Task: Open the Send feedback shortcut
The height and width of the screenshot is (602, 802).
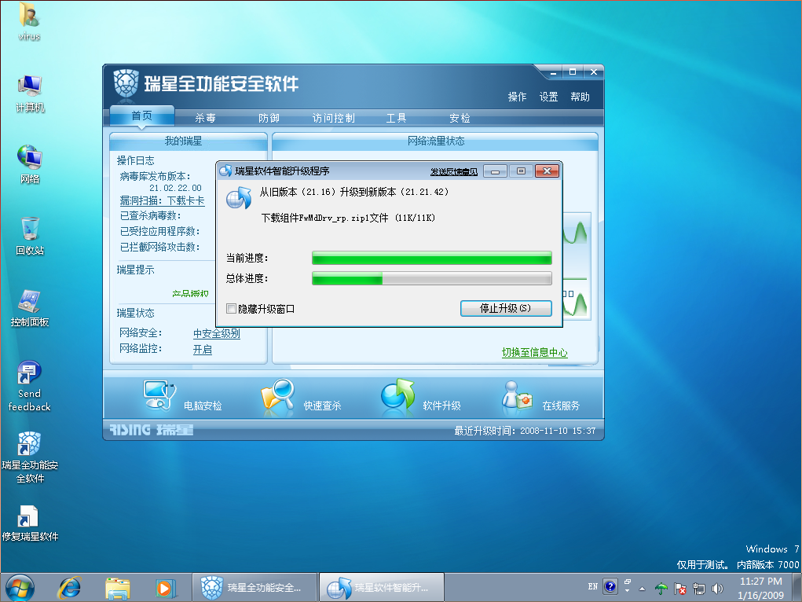Action: click(30, 386)
